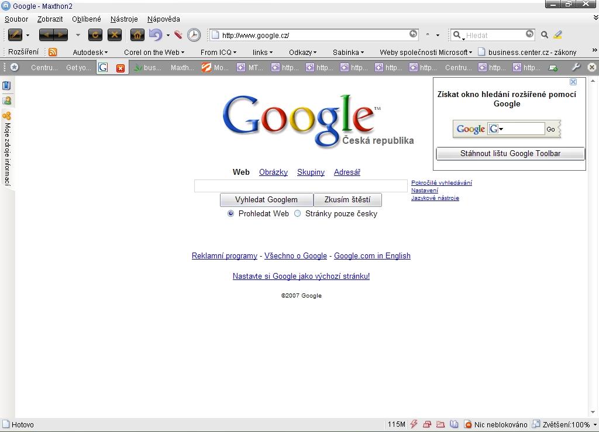Click the wrench icon on tab bar
Viewport: 599px width, 432px height.
coord(576,67)
